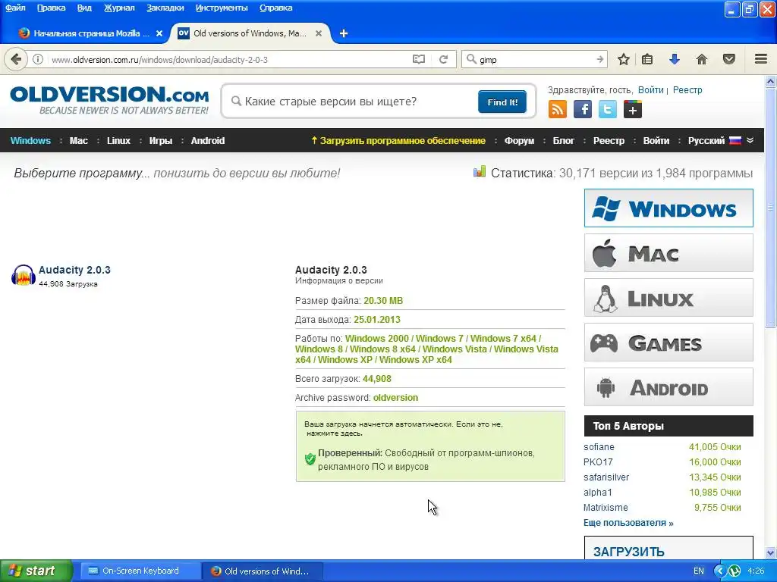
Task: Open Downloads arrow icon
Action: pos(675,59)
